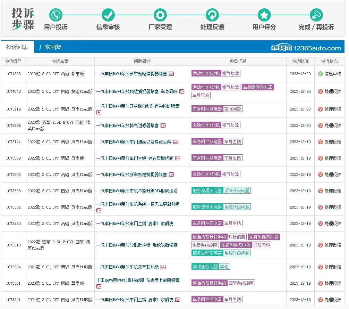Viewport: 349px width, 309px height.
Task: Open complaint 导航反应慢 后轮吃胎偏磨 link
Action: [137, 245]
